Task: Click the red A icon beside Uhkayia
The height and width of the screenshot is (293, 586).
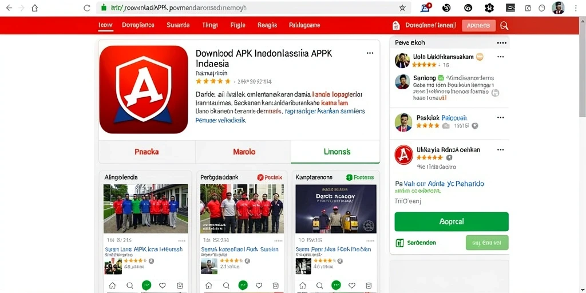Action: [403, 155]
